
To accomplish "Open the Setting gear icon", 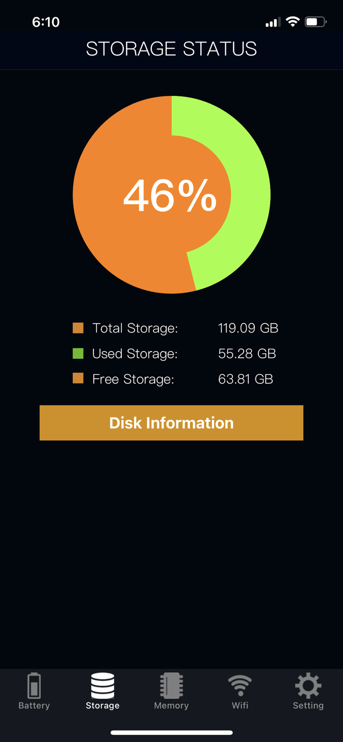I will pos(308,686).
